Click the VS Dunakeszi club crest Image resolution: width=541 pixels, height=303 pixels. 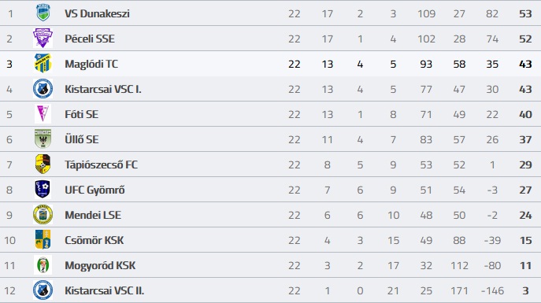click(x=43, y=13)
